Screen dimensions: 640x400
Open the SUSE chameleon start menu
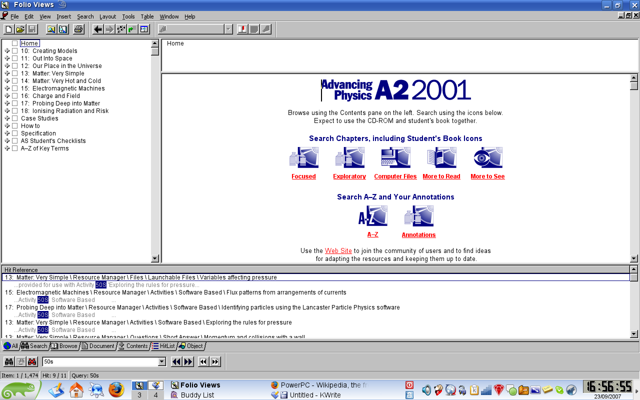click(x=21, y=390)
